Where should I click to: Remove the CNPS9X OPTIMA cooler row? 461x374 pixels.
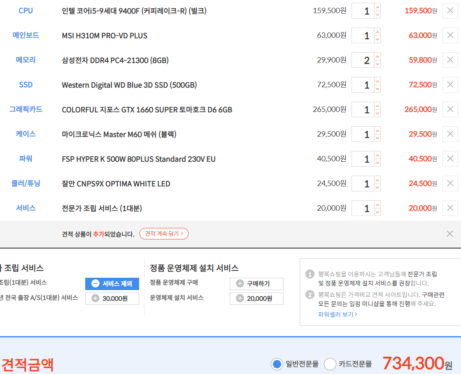[x=450, y=184]
